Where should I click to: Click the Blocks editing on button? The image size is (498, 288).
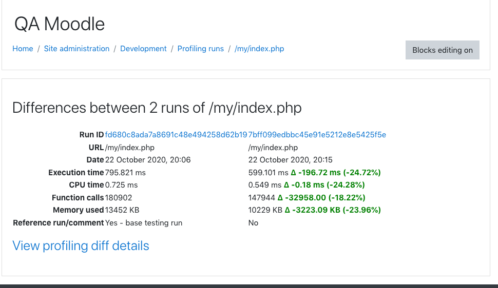point(443,50)
